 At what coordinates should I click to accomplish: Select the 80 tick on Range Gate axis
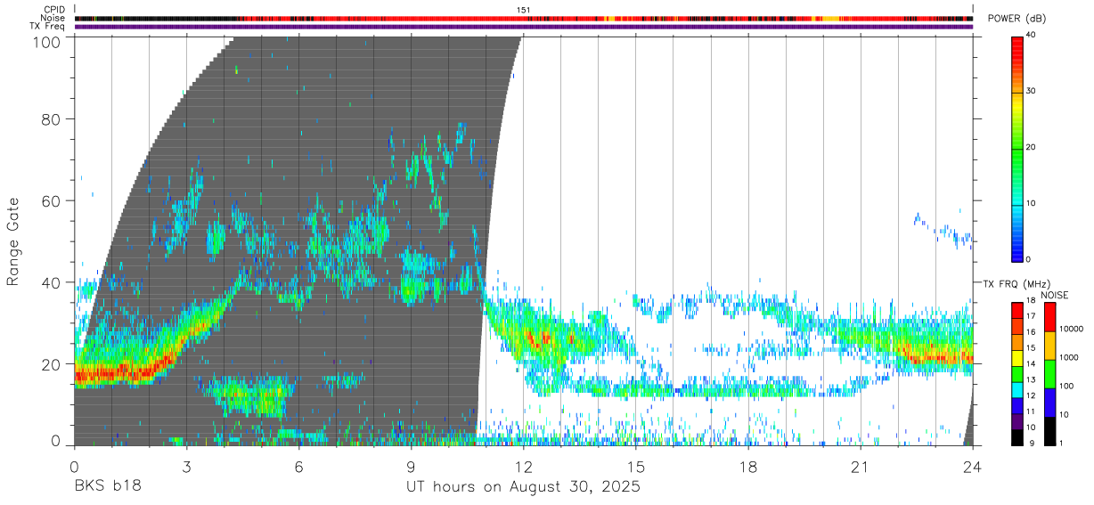(52, 118)
